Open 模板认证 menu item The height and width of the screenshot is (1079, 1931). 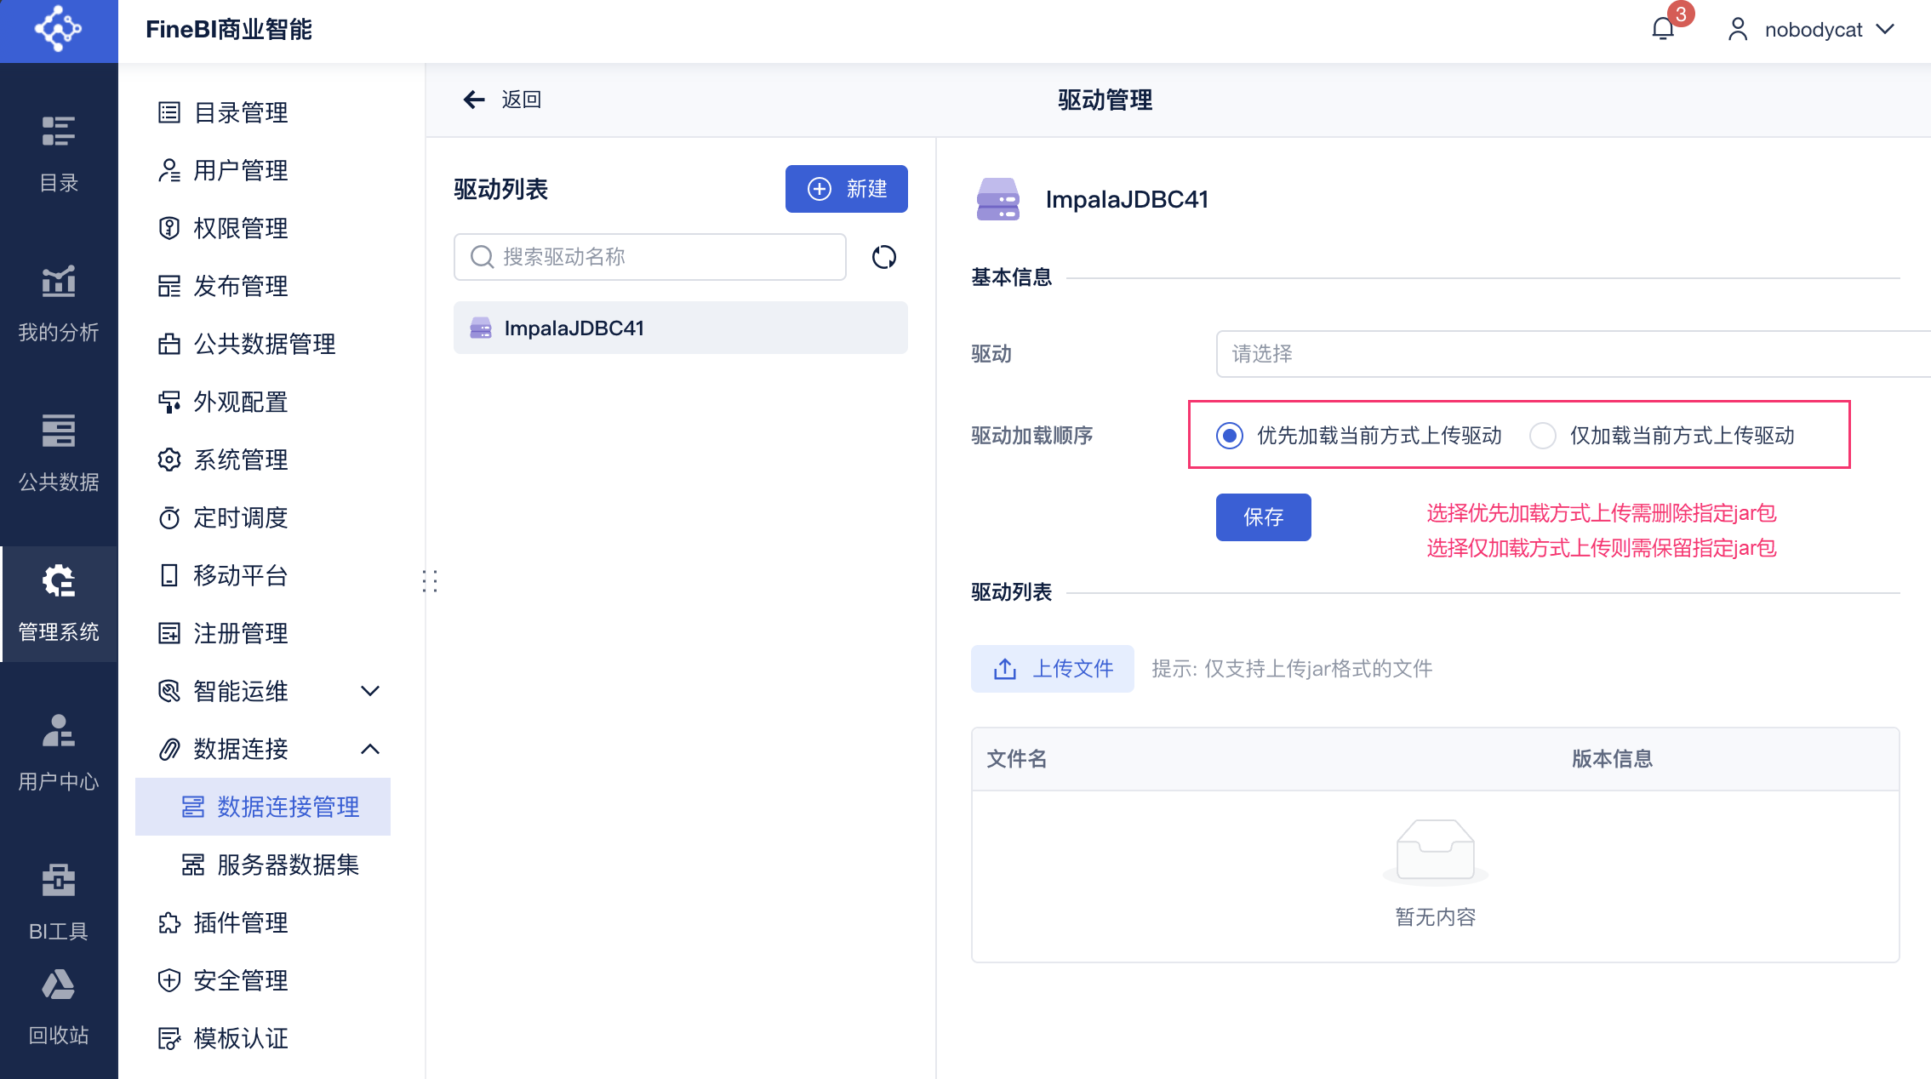263,1038
